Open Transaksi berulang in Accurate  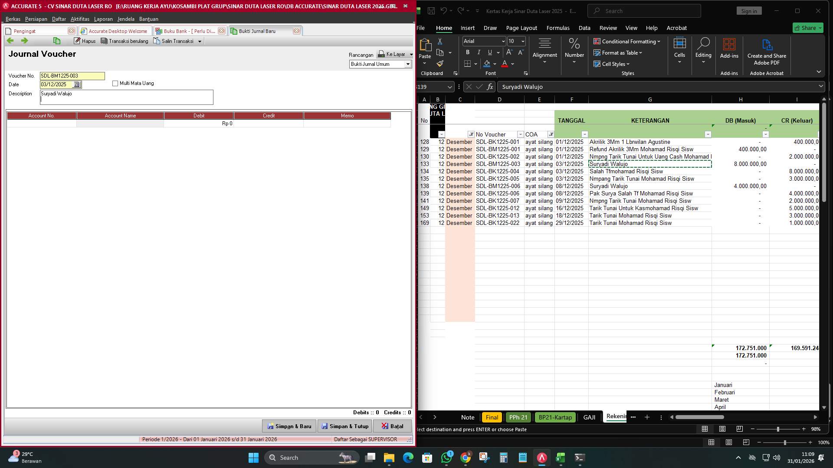pos(125,41)
